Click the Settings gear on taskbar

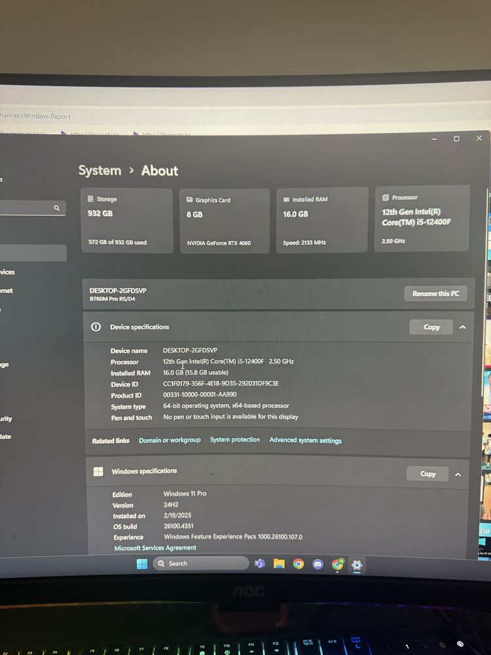tap(357, 565)
